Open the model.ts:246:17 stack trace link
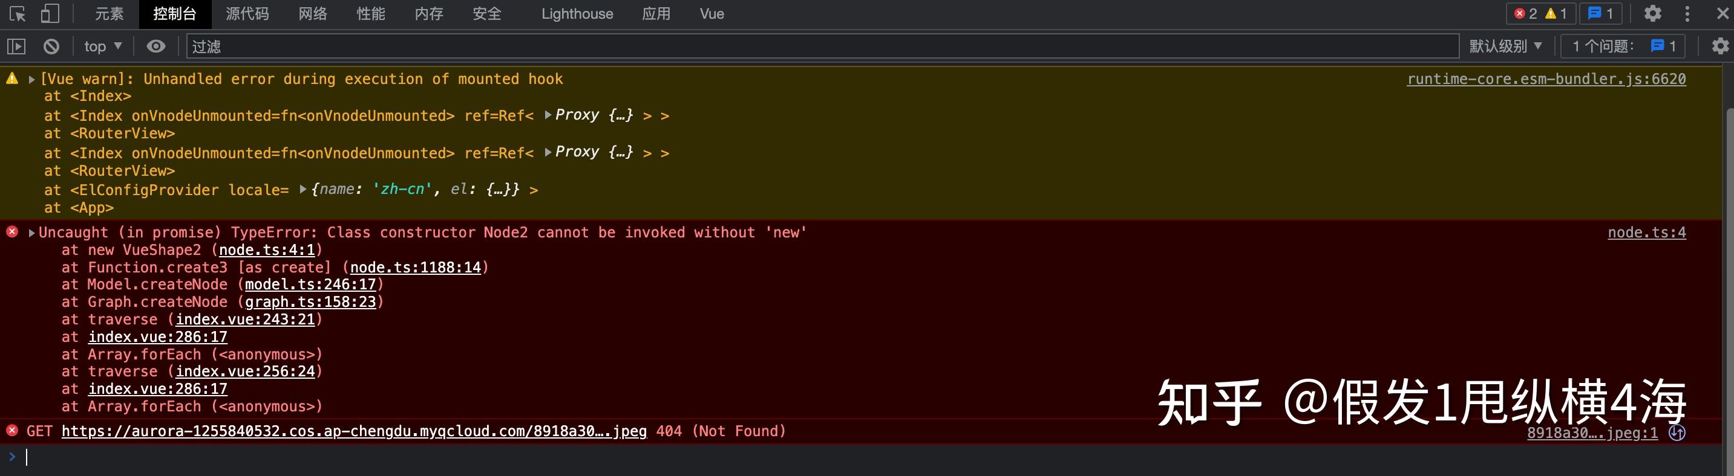The height and width of the screenshot is (476, 1734). click(310, 285)
